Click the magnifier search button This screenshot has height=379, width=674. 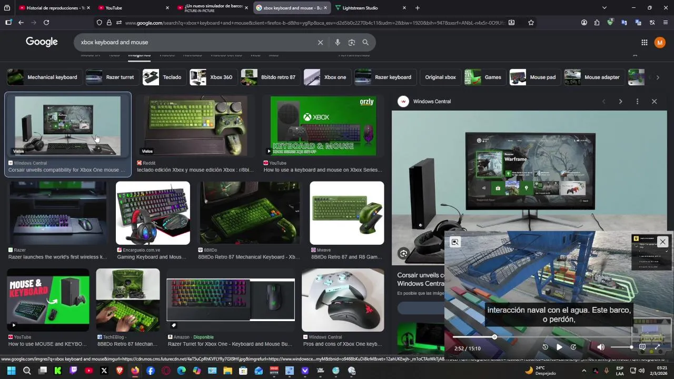tap(365, 43)
